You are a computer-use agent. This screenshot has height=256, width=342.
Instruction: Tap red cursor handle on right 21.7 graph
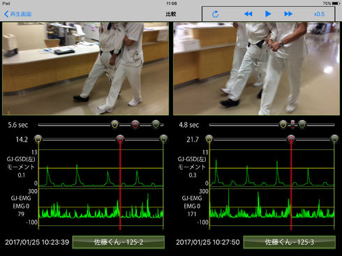(x=291, y=139)
